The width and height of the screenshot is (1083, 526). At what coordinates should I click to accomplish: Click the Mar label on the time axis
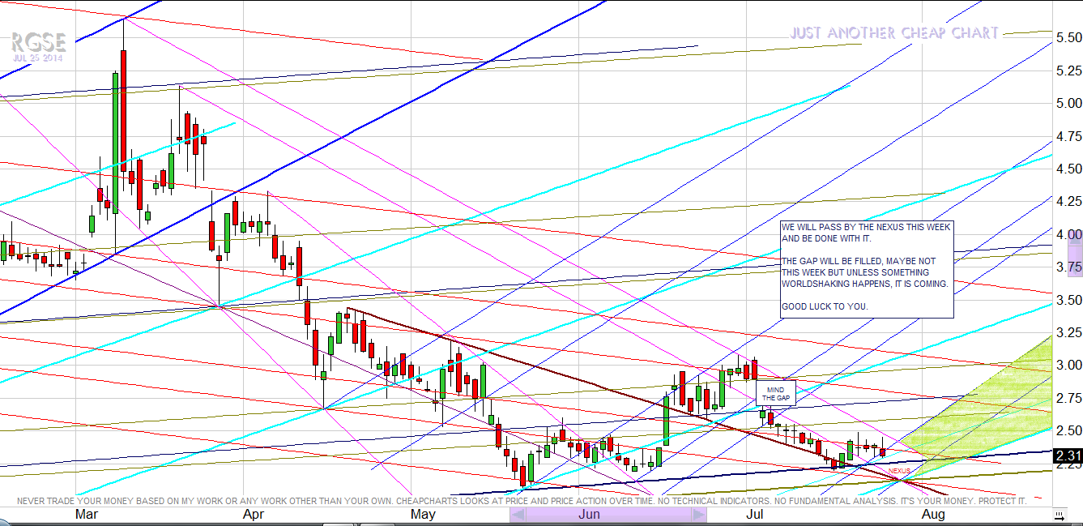pos(87,515)
